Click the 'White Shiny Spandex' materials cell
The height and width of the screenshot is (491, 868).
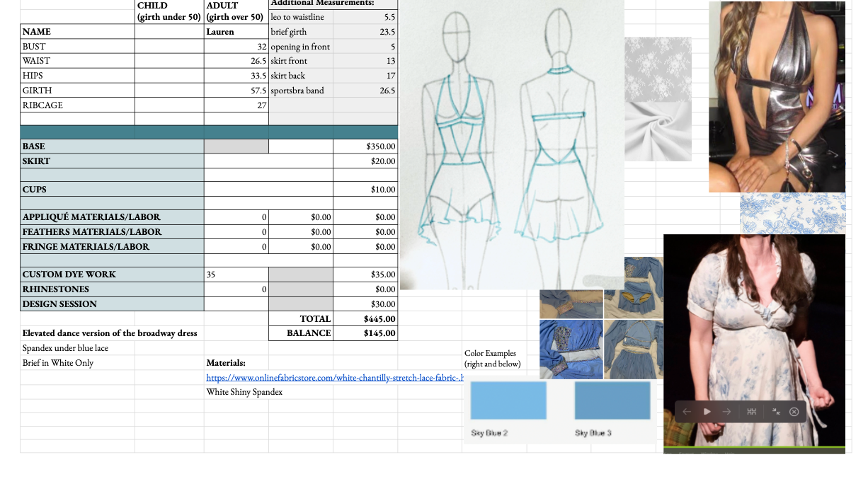click(244, 392)
